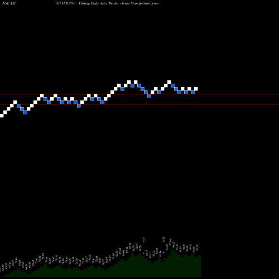Select the "Closing Daily data" heading text

93,3
